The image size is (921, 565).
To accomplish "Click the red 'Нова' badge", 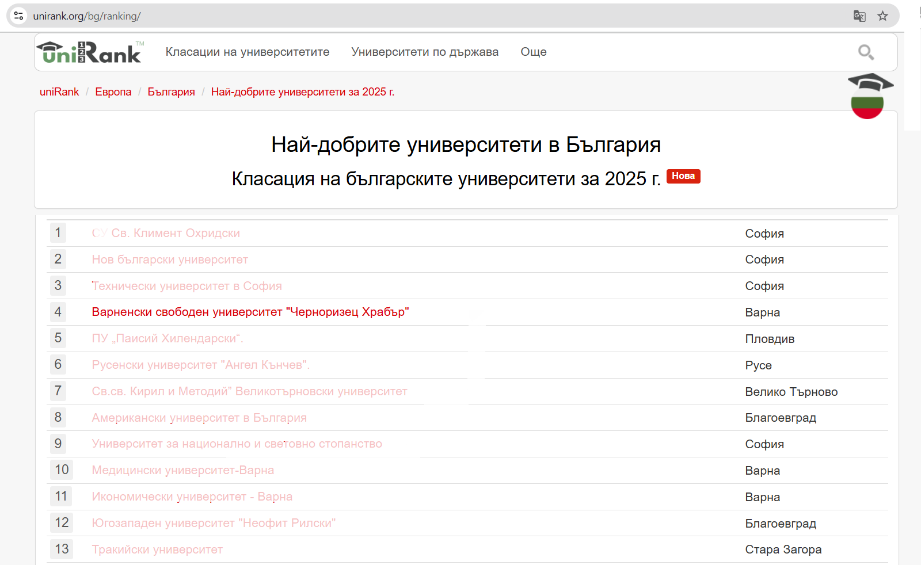I will [x=683, y=176].
